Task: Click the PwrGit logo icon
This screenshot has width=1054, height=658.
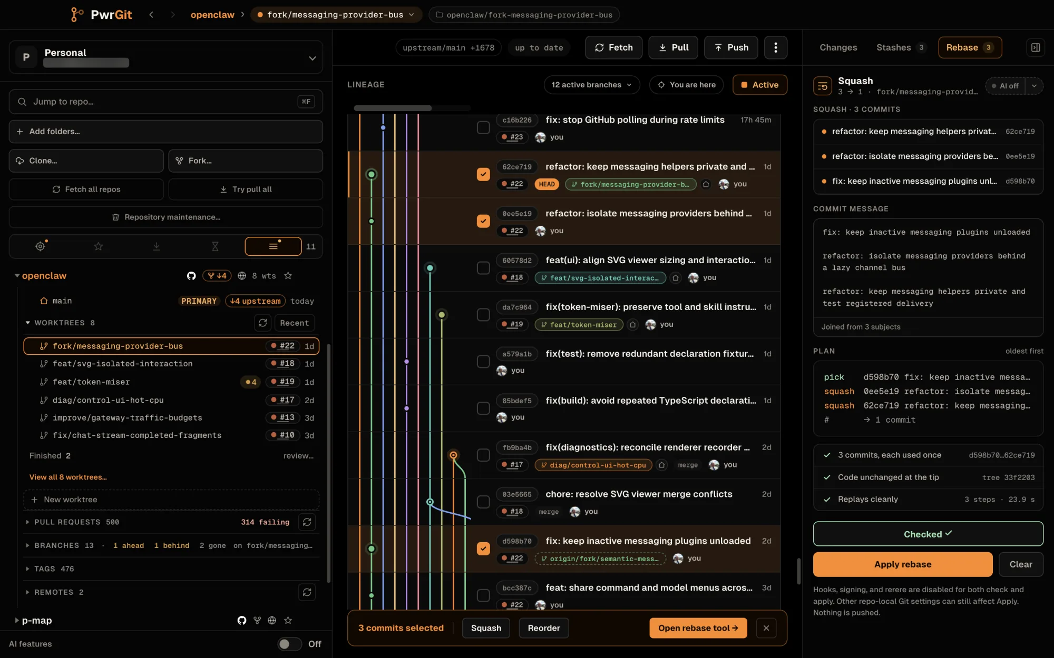Action: [x=76, y=14]
